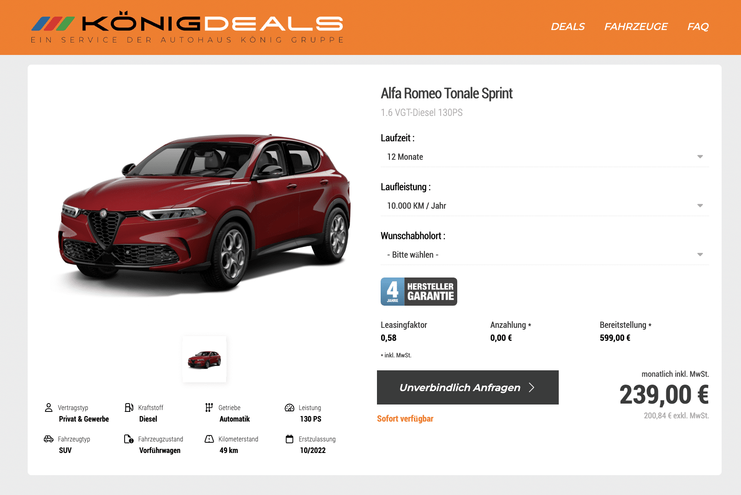Screen dimensions: 741x495
Task: Open the Wunschabholort Bitte wählen dropdown
Action: click(544, 255)
